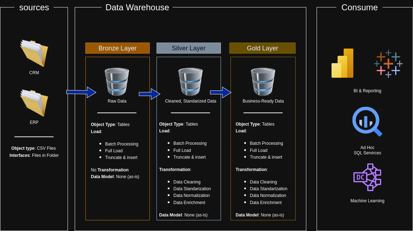Select the Ad Hoc SQL Services magnifier icon
Image resolution: width=413 pixels, height=231 pixels.
click(367, 121)
